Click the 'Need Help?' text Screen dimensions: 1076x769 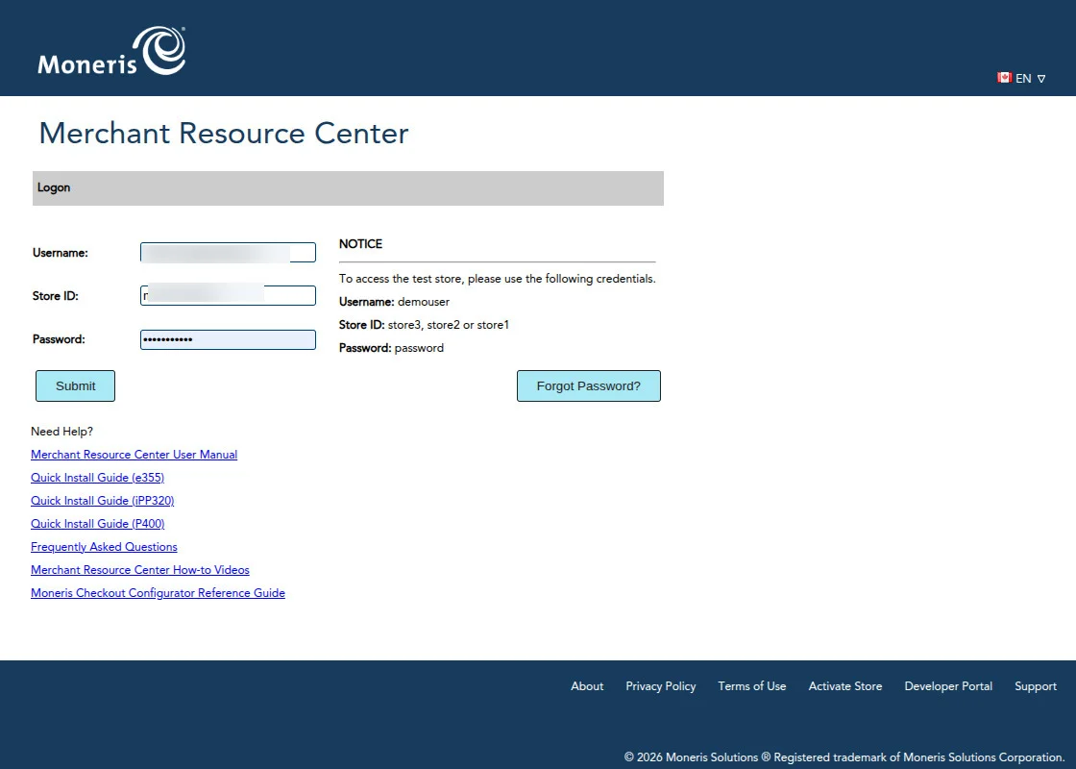point(61,432)
